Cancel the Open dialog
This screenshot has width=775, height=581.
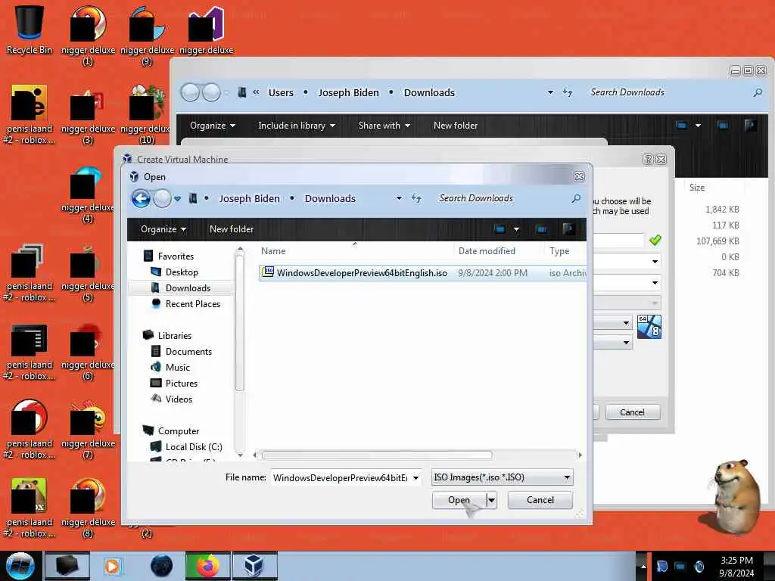(540, 500)
